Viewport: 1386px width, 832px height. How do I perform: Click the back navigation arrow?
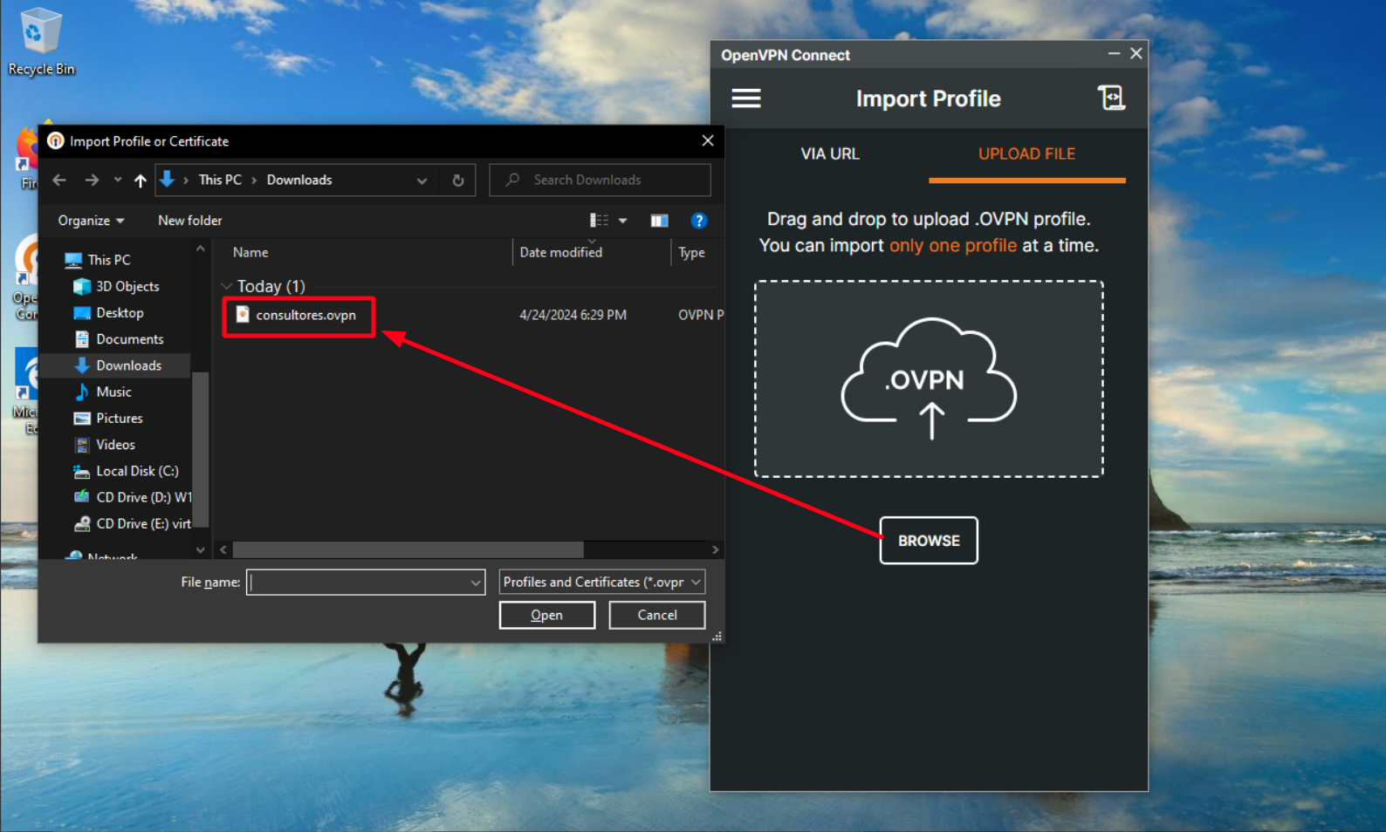(59, 181)
